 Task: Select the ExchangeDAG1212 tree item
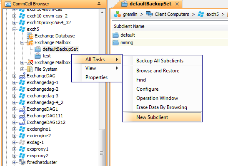46,122
